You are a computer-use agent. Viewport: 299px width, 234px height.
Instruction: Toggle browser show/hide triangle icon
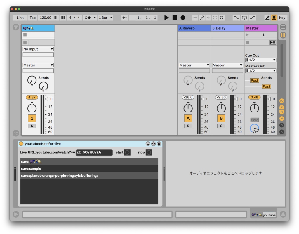[16, 27]
